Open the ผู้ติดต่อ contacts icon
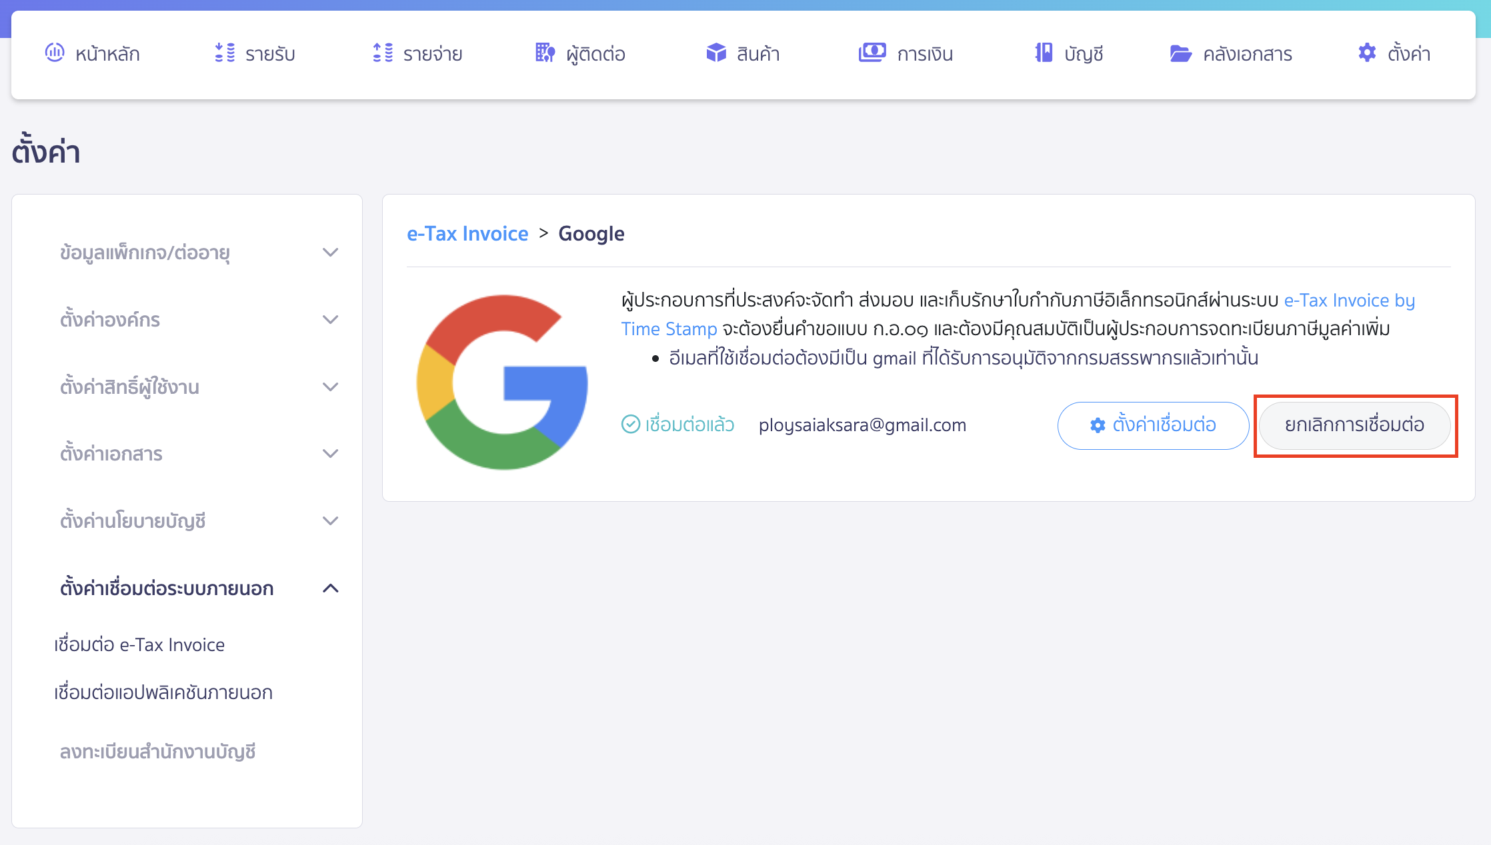This screenshot has height=845, width=1491. point(545,53)
